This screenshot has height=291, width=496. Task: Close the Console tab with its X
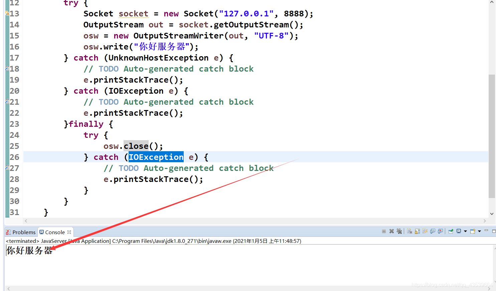[69, 232]
